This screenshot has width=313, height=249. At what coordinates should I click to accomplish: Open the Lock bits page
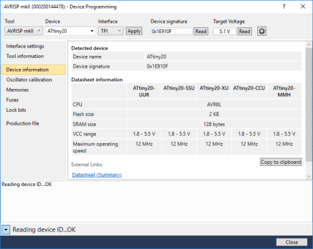[16, 110]
